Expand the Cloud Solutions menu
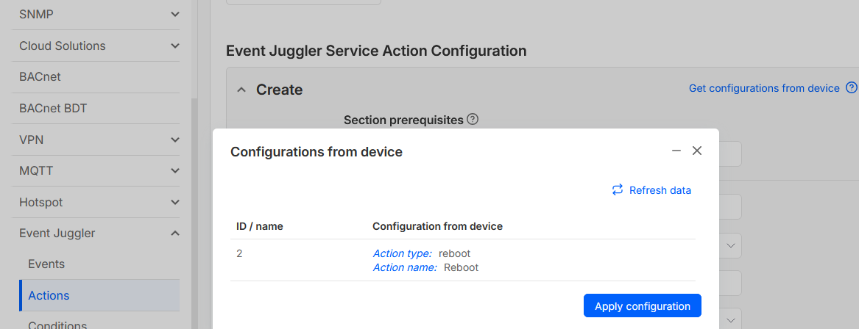 (174, 46)
